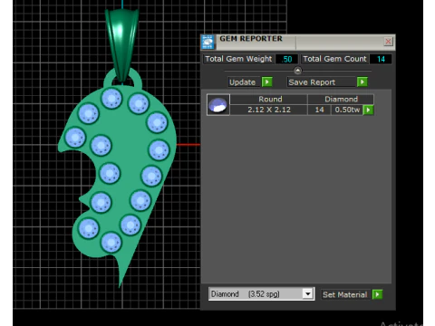Screen dimensions: 435x326
Task: Select the pendant bail at top
Action: coord(122,45)
